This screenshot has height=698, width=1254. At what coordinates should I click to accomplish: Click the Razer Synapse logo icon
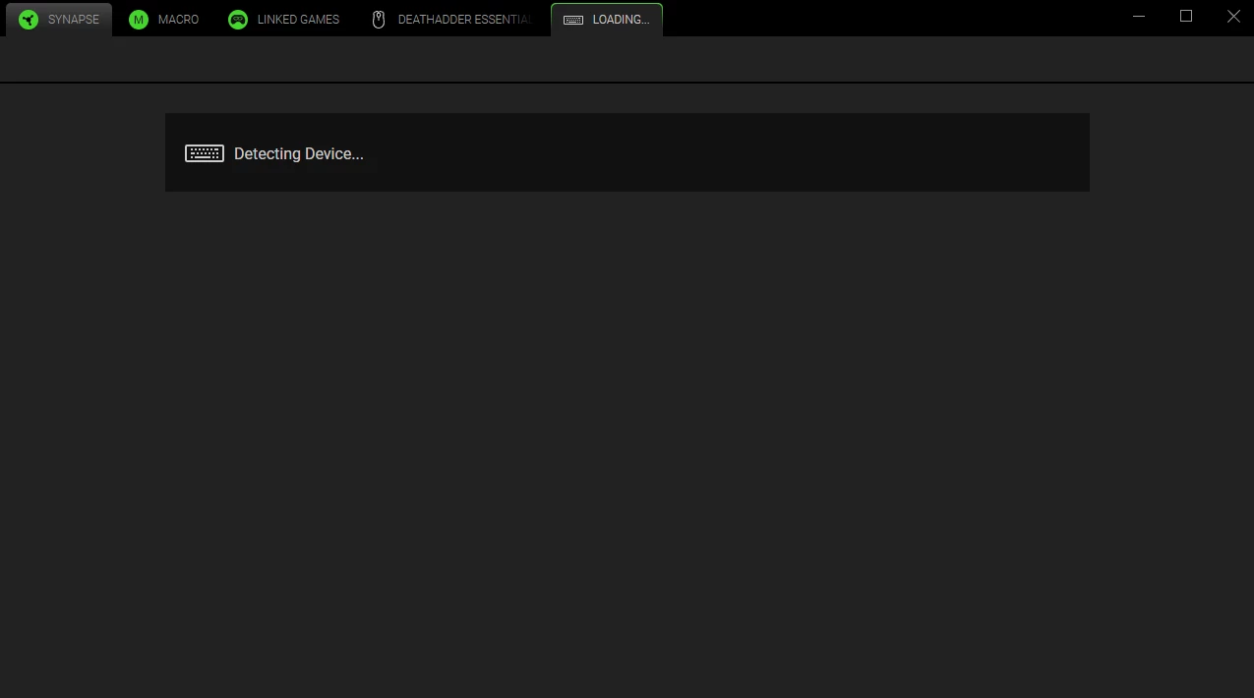coord(29,20)
